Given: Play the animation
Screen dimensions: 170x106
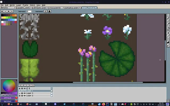Looking at the screenshot, I should [27, 85].
